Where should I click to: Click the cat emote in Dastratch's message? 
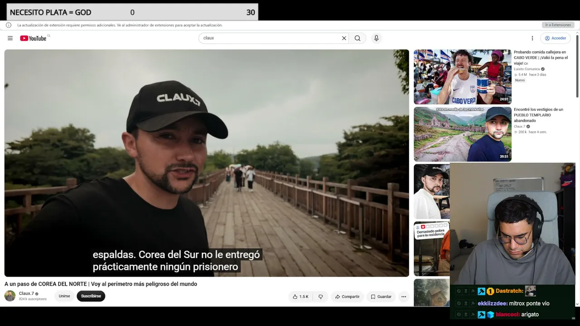pyautogui.click(x=531, y=291)
